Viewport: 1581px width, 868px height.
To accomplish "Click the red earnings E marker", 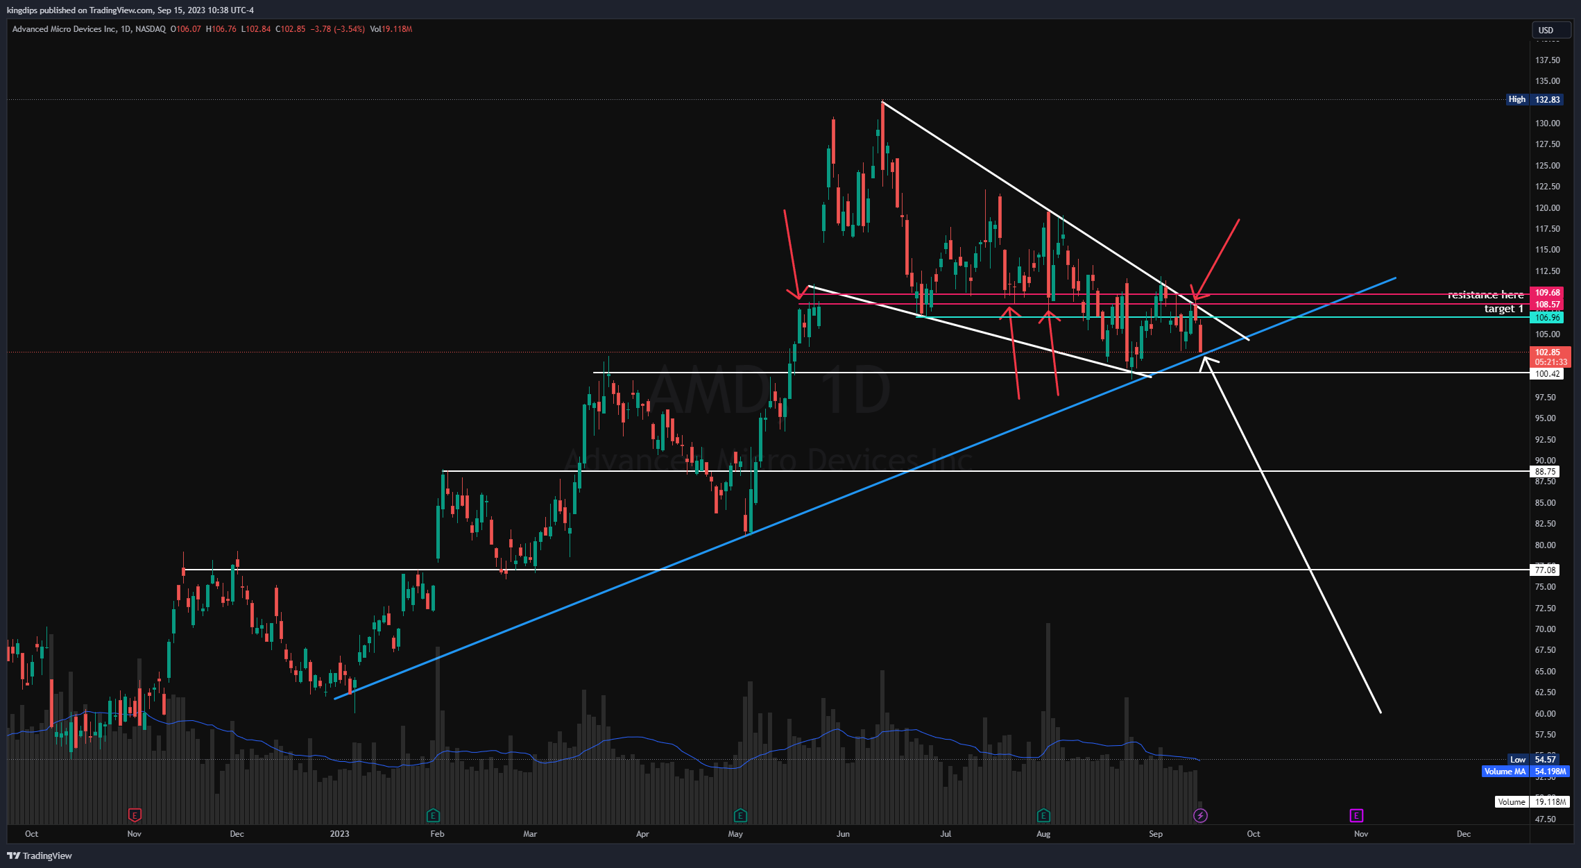I will pos(135,815).
